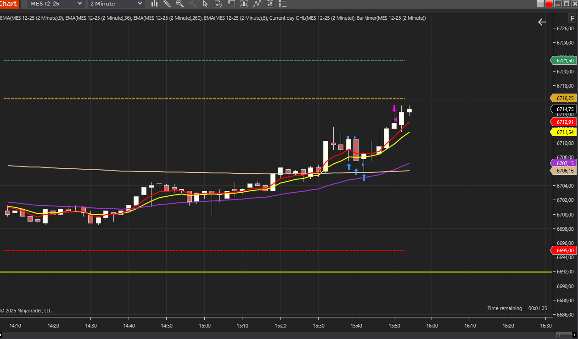Open the Data Box icon

tap(219, 4)
